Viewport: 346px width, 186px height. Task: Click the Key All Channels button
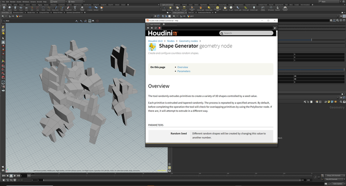coord(333,179)
